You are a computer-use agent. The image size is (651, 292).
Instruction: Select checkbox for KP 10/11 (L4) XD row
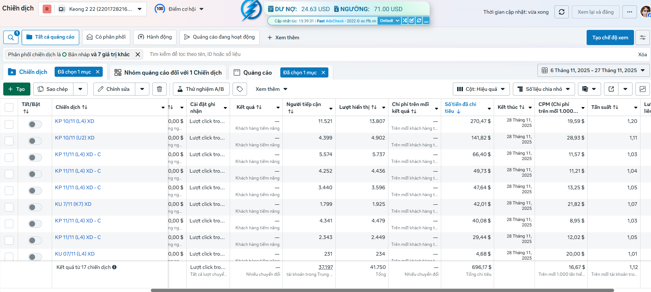pos(9,124)
